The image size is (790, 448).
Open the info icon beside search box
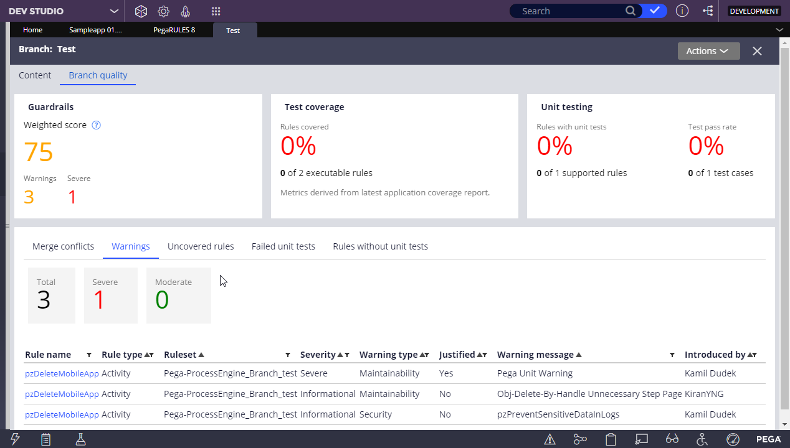click(x=682, y=11)
